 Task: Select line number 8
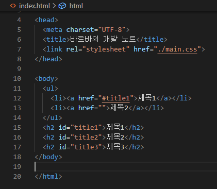19,59
